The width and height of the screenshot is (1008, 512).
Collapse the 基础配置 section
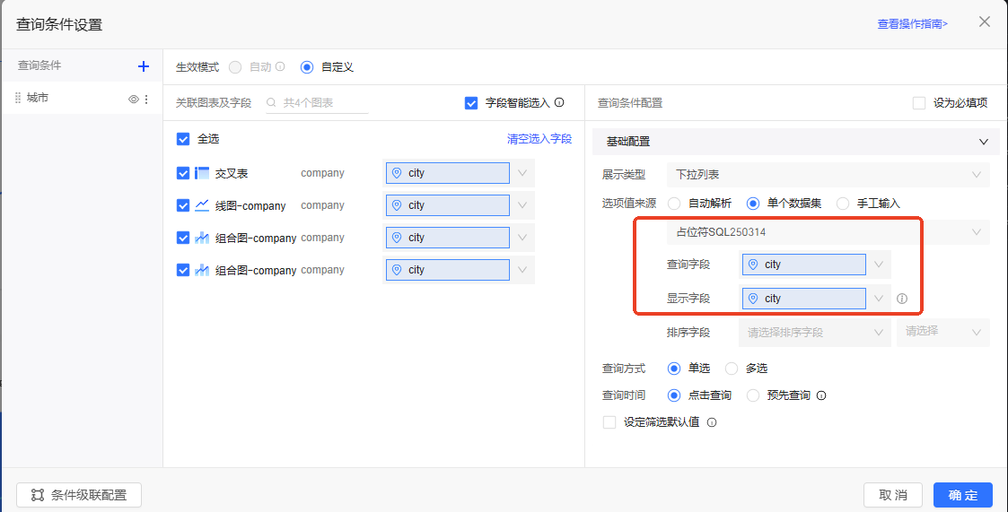(x=984, y=142)
